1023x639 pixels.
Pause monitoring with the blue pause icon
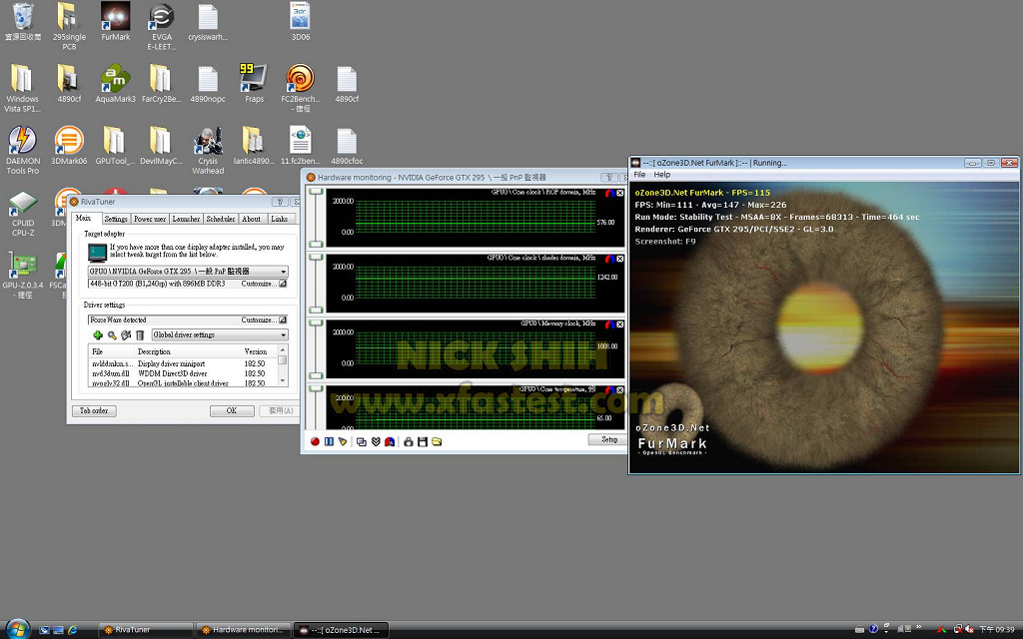329,441
